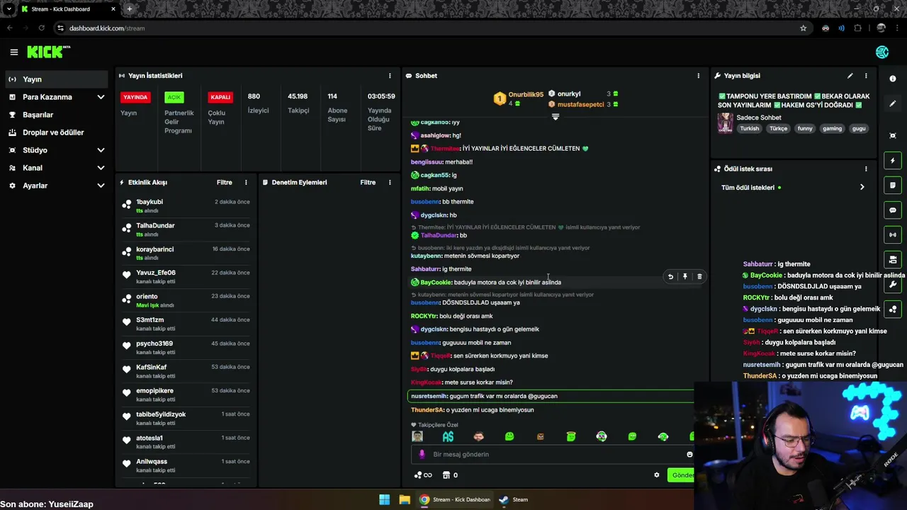This screenshot has width=907, height=510.
Task: Expand the Stüdyo sidebar section
Action: coord(101,150)
